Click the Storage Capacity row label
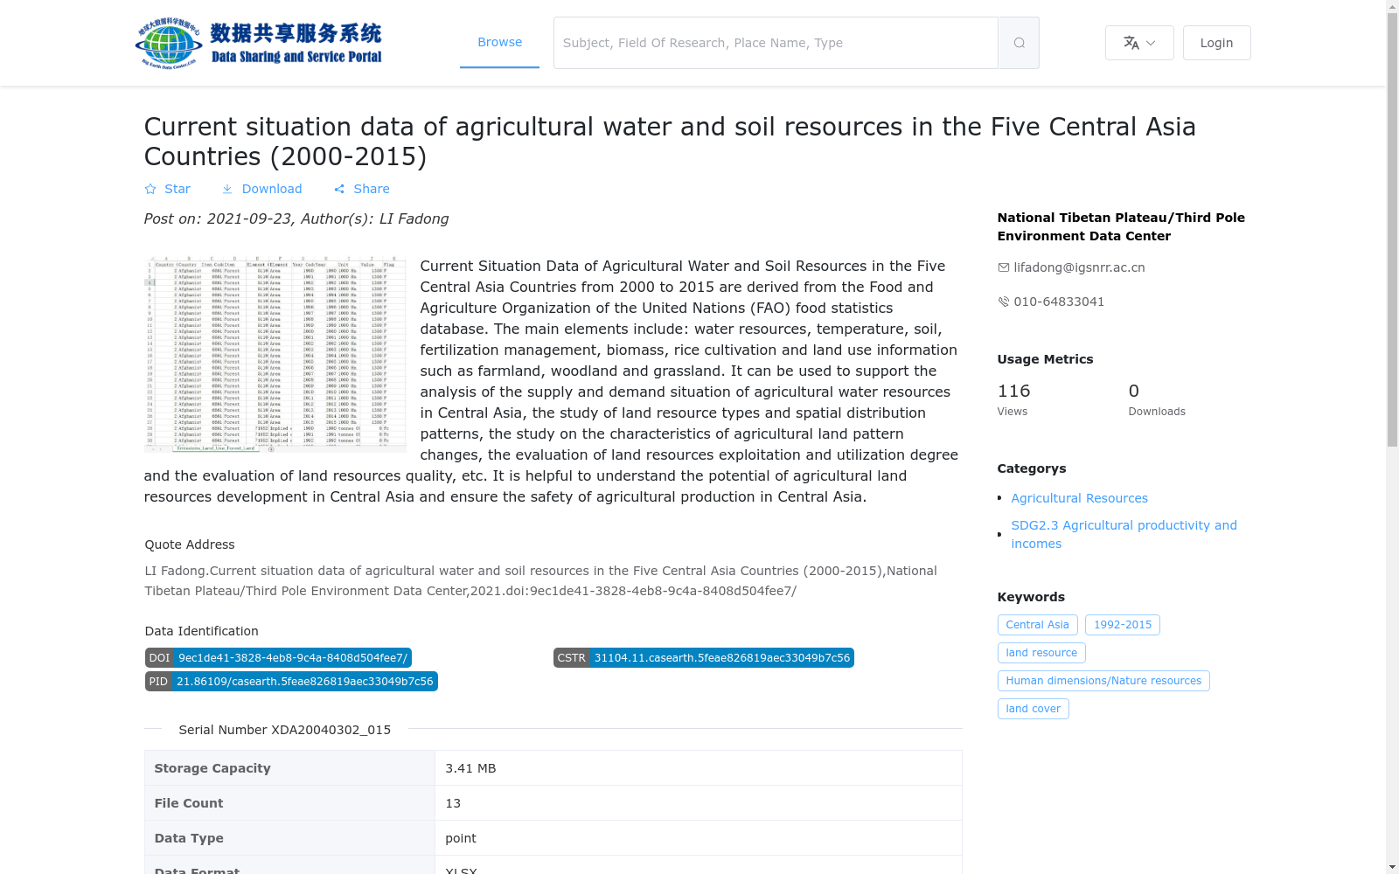 [289, 768]
